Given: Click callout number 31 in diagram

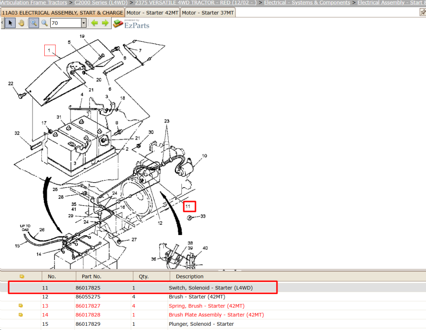Looking at the screenshot, I should coord(59,117).
